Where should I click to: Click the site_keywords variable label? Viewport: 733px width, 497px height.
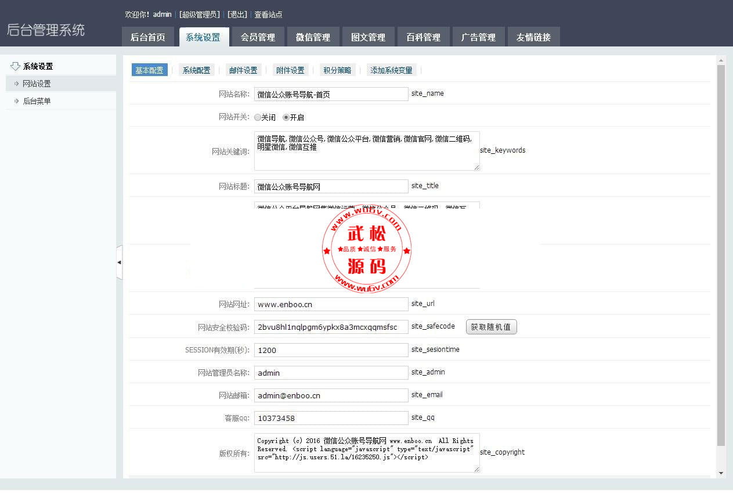(x=503, y=150)
